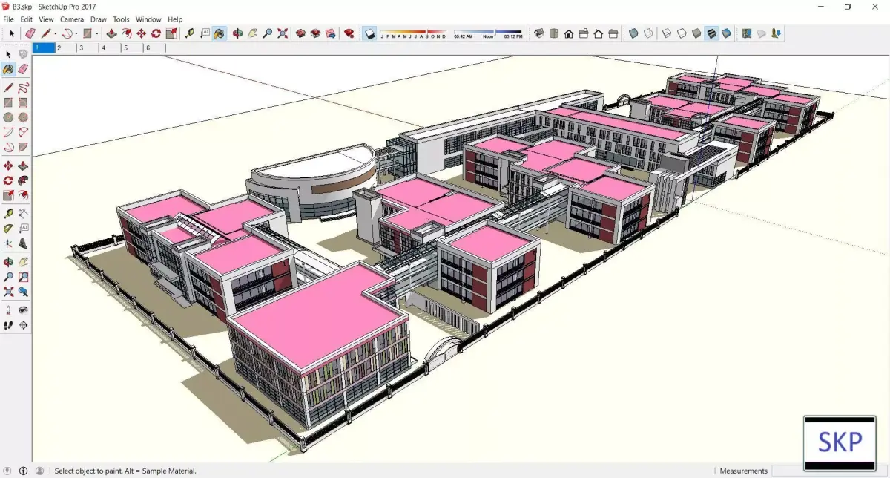Open the Window menu
This screenshot has height=478, width=890.
(148, 19)
